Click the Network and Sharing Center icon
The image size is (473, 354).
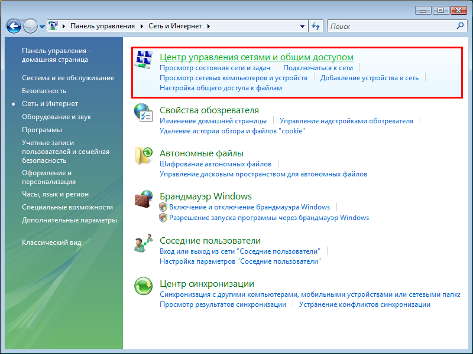tap(143, 60)
